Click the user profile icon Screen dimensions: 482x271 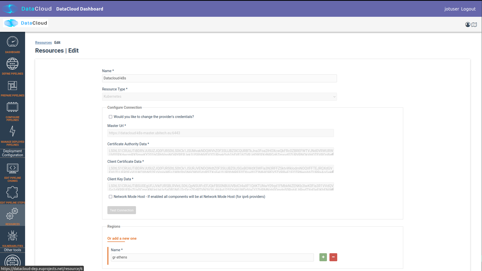pos(468,25)
